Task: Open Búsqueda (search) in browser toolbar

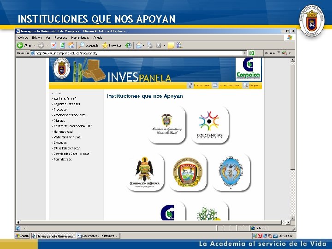Action: click(88, 45)
